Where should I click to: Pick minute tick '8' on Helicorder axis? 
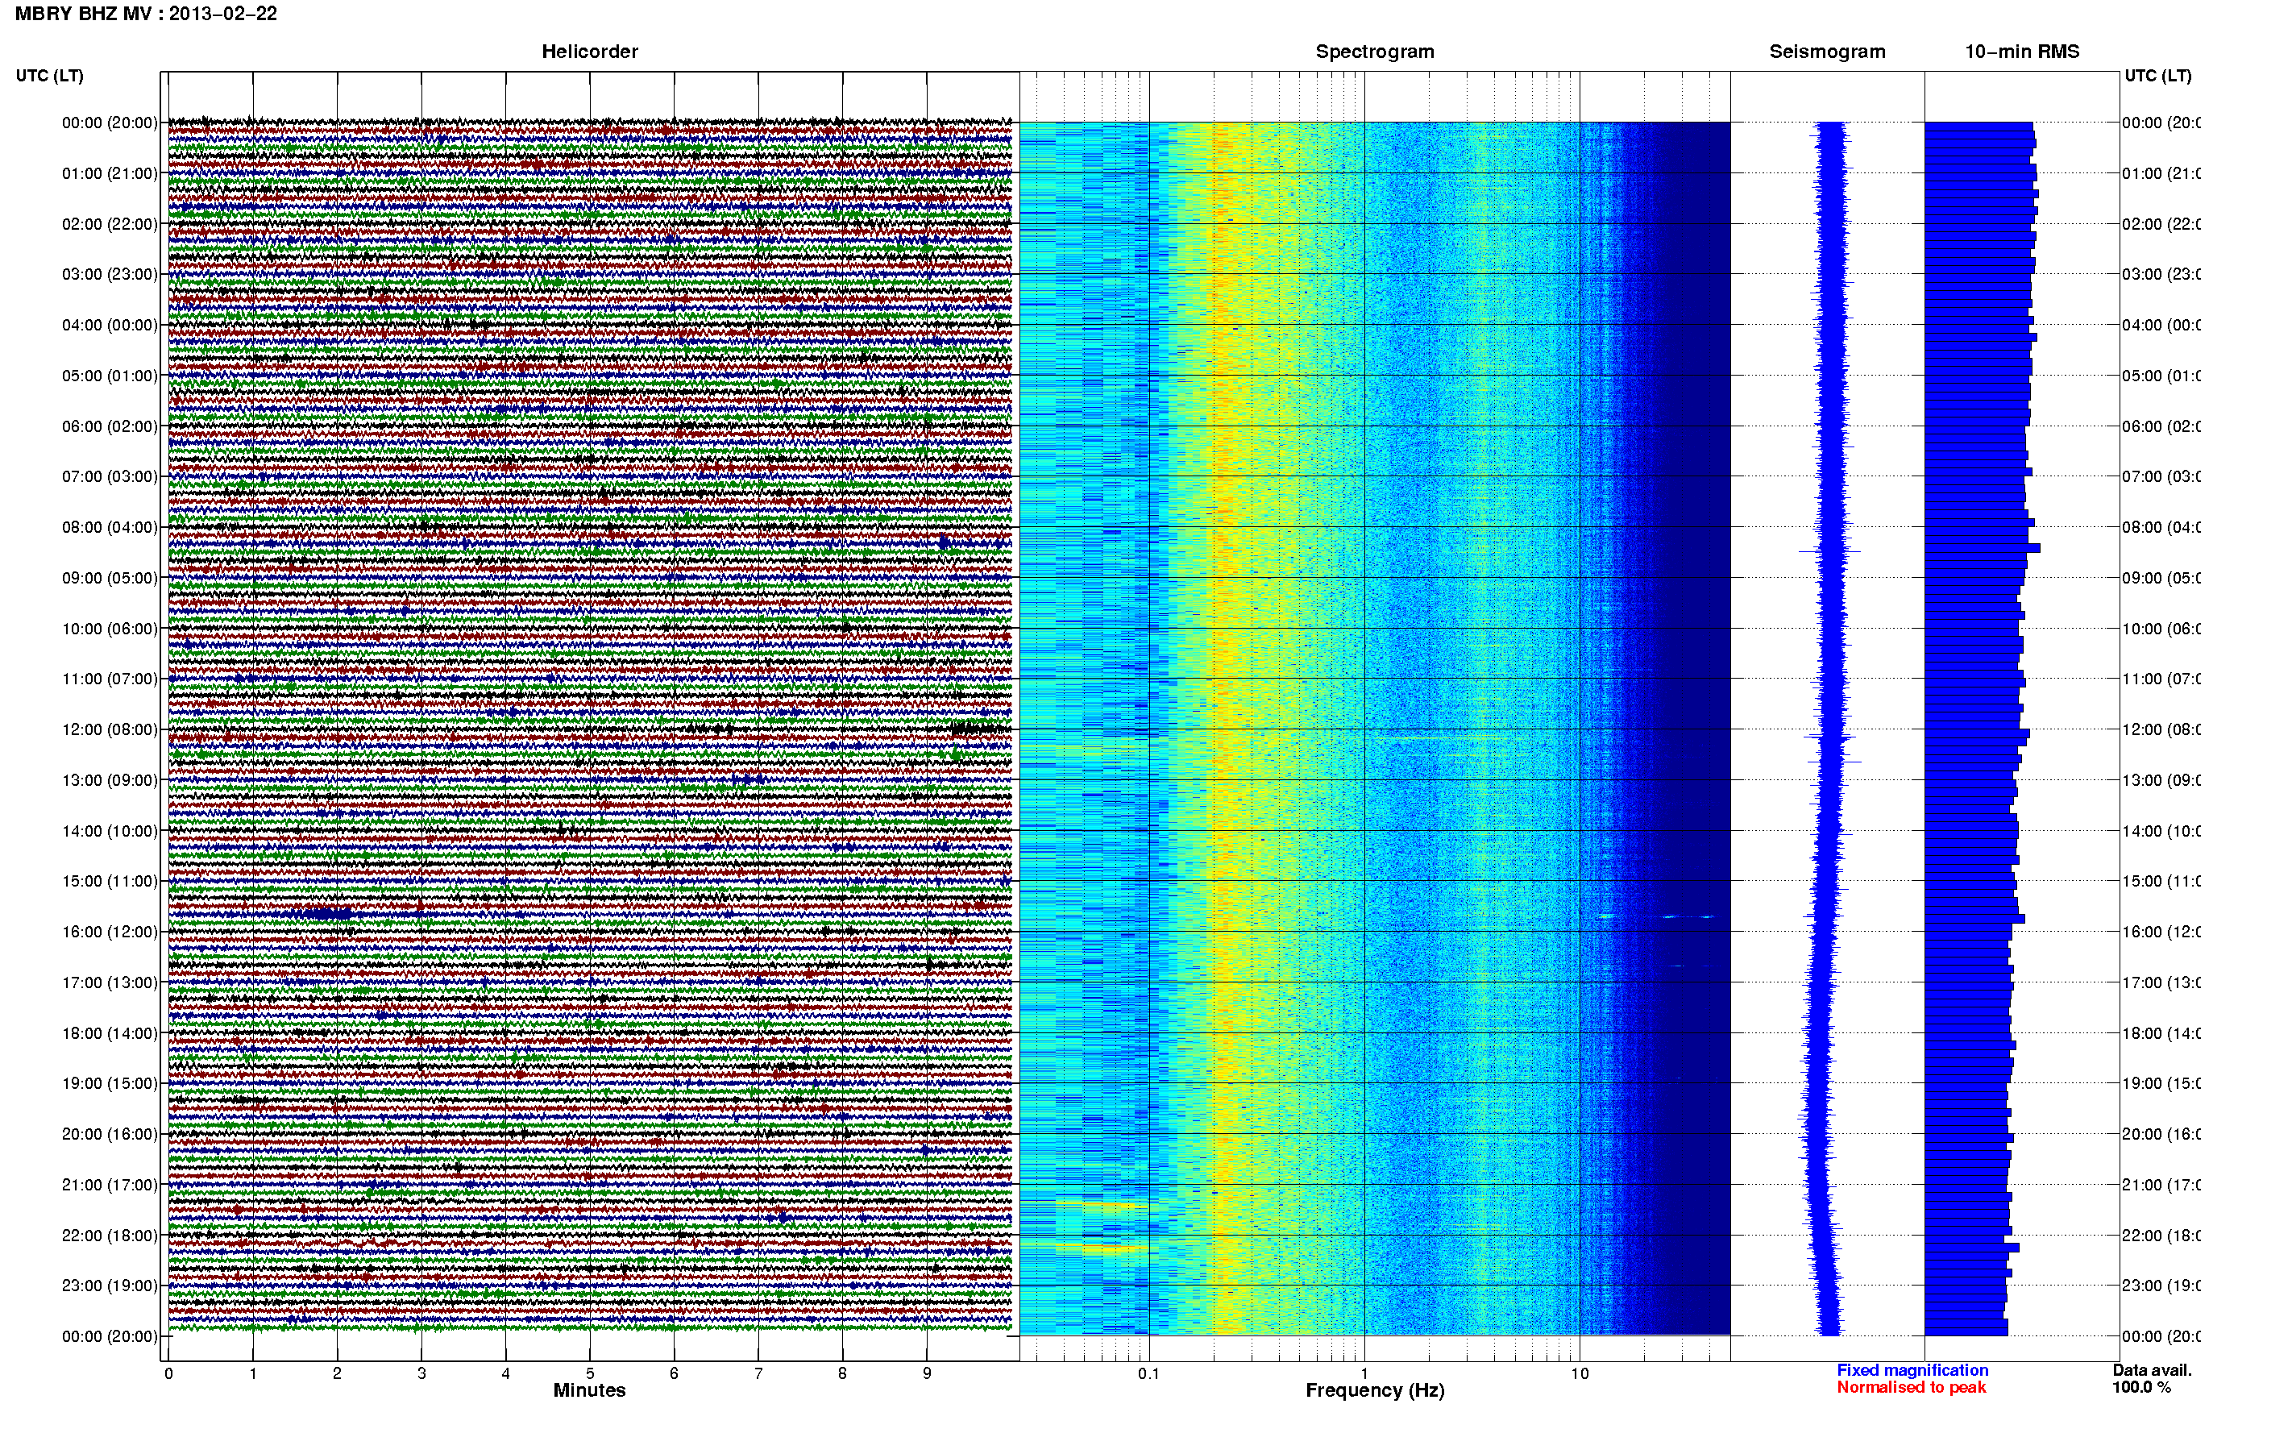(842, 1373)
